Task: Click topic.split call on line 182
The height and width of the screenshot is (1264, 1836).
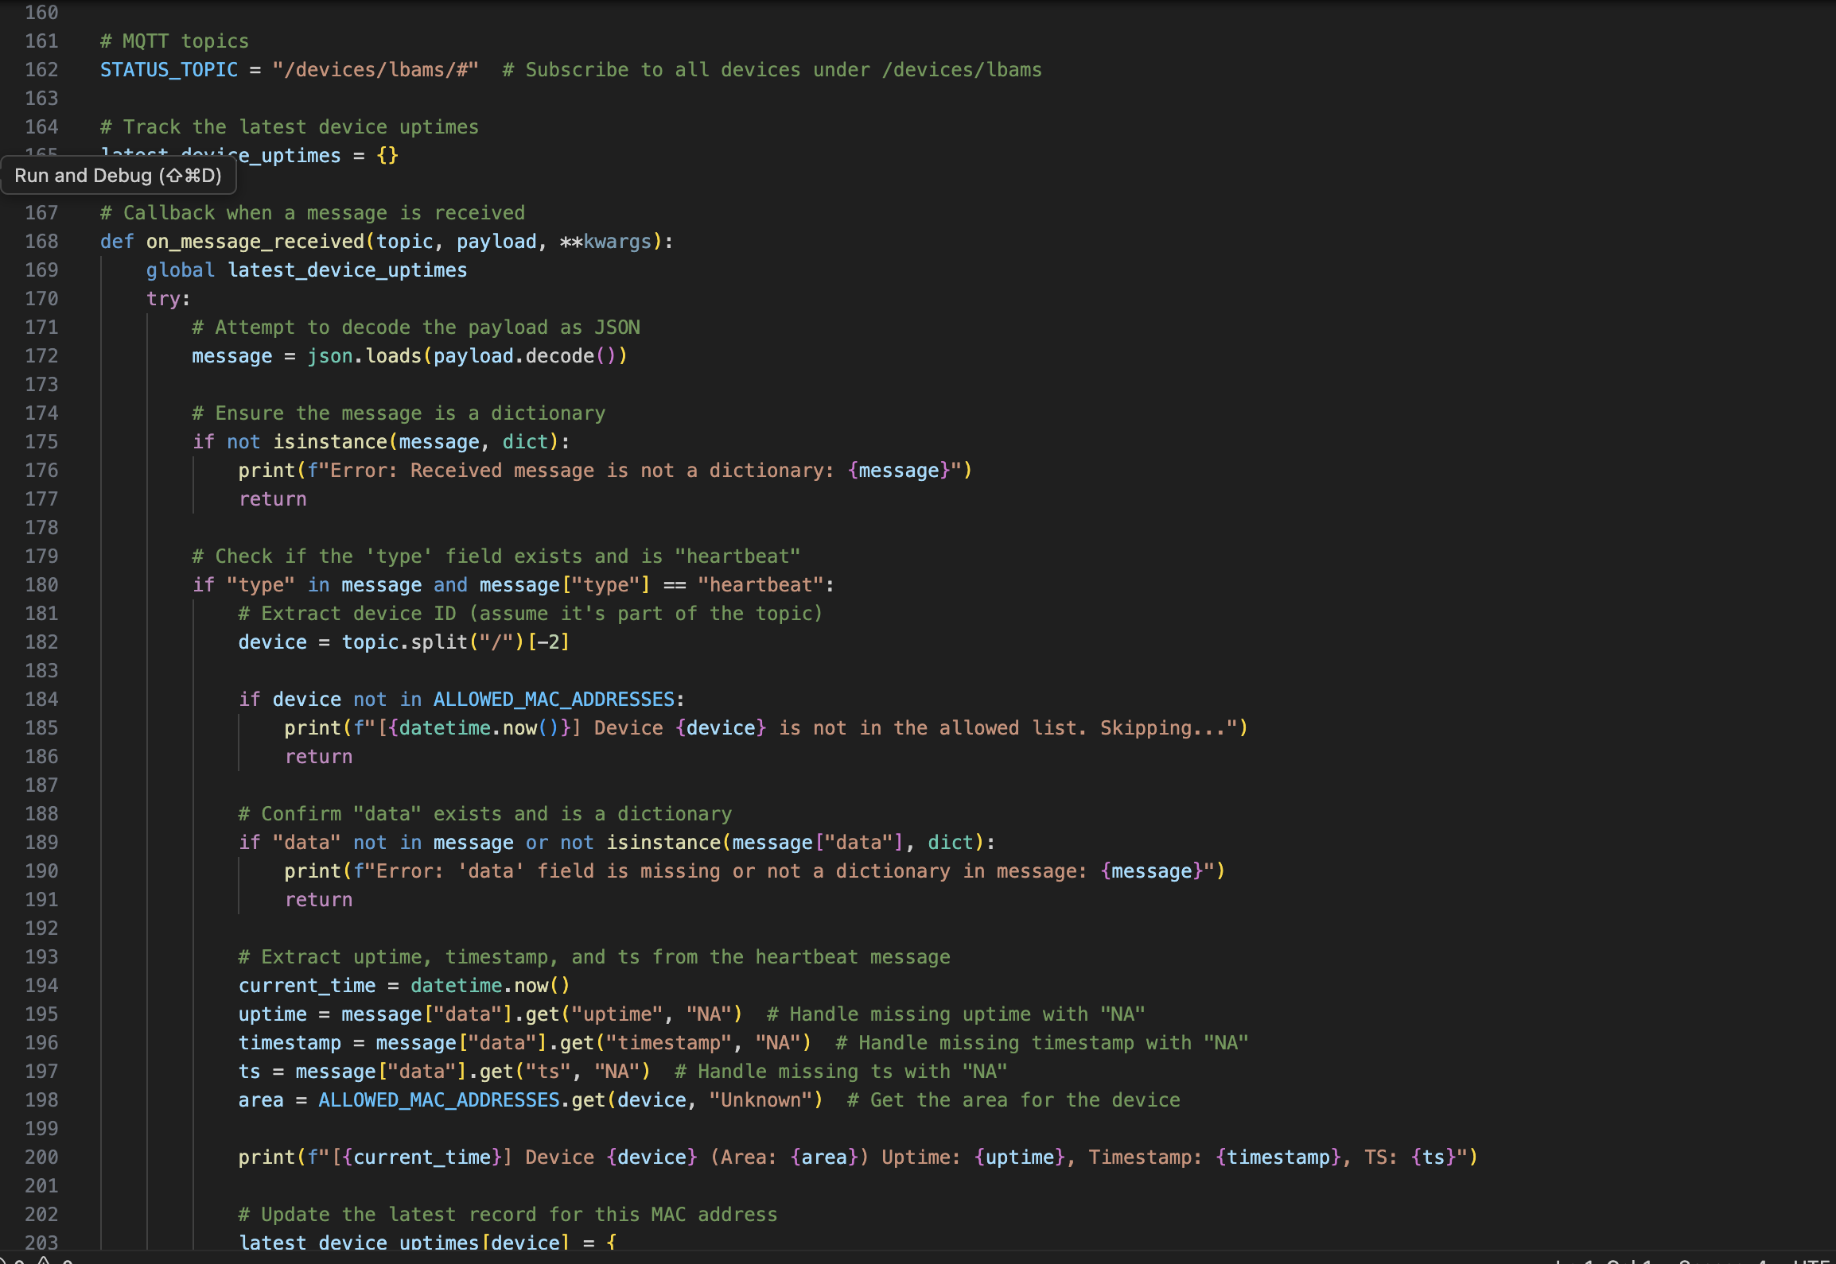Action: pyautogui.click(x=404, y=642)
